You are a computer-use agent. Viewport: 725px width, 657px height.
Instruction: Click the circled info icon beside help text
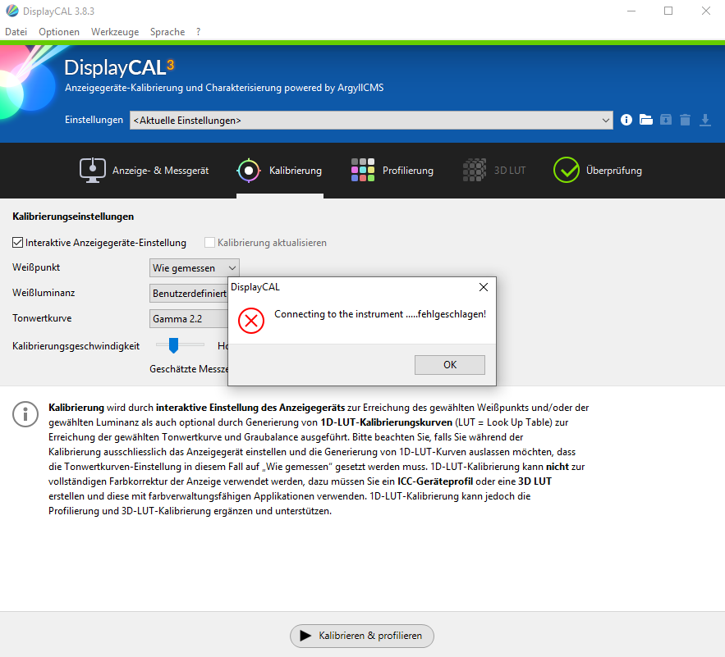[25, 414]
